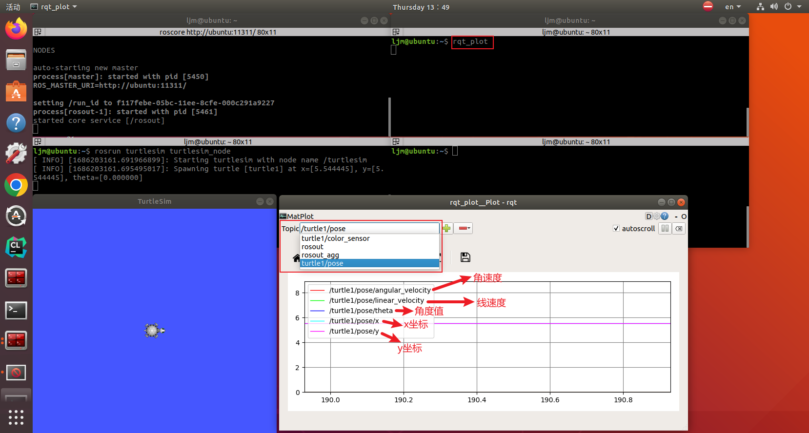Select the highlighted turtle1/pose suggestion
809x433 pixels.
[370, 263]
